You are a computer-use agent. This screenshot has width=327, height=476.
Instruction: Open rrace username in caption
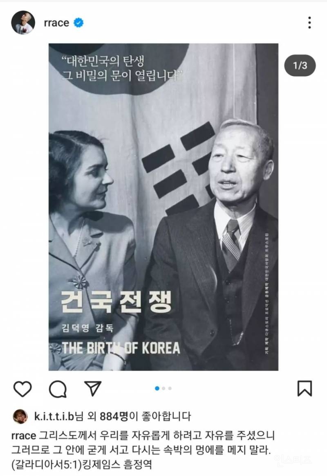point(24,435)
